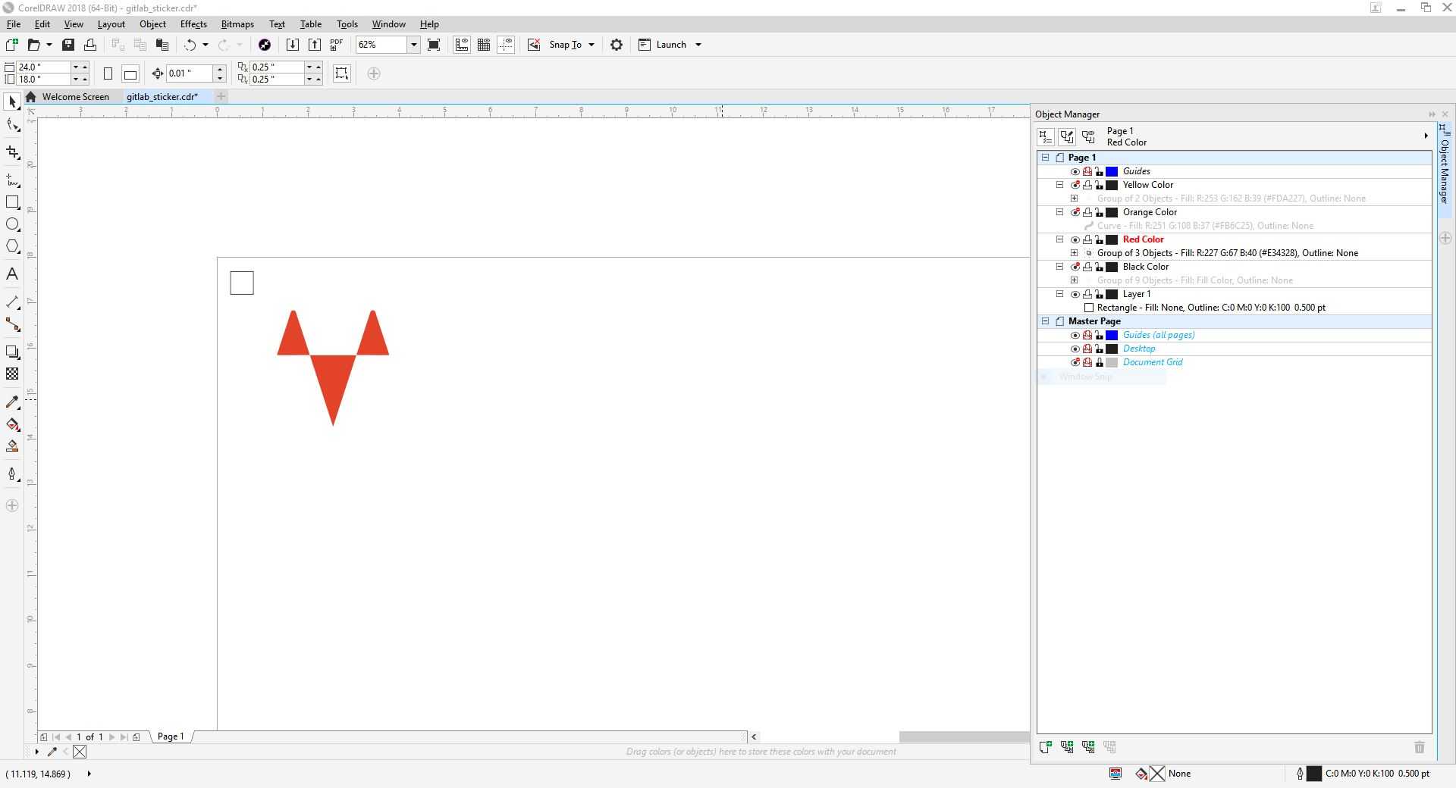Open the Snap To dropdown

[591, 45]
